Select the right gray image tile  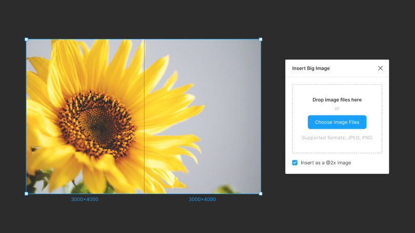click(x=202, y=116)
